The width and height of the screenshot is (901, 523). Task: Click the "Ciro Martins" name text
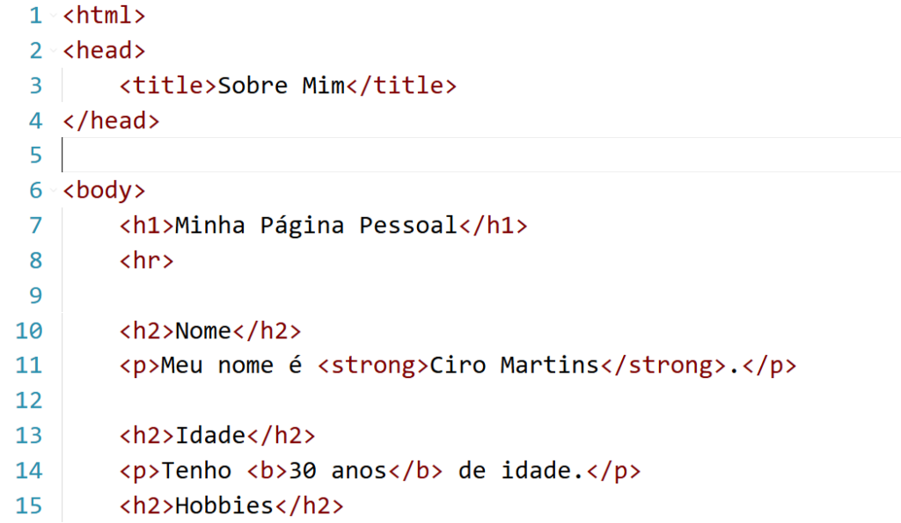click(514, 366)
